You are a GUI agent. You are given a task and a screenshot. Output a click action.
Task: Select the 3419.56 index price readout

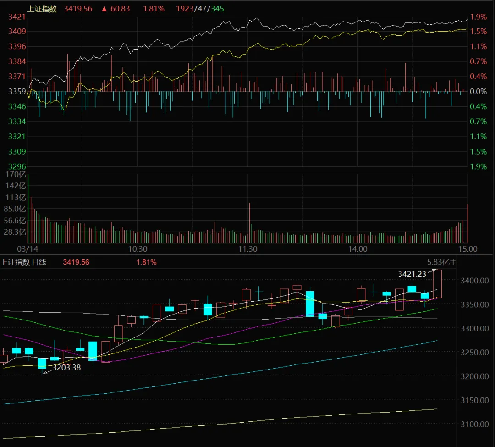pyautogui.click(x=78, y=9)
